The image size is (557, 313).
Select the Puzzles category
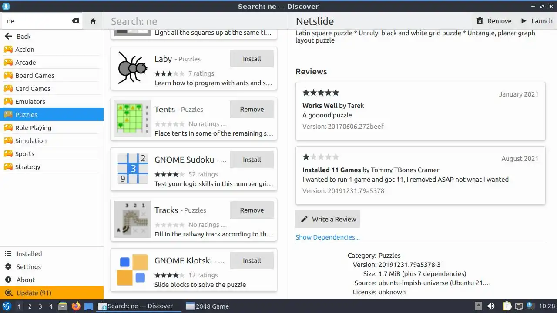click(x=52, y=115)
